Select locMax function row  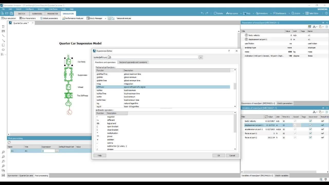pos(163,90)
